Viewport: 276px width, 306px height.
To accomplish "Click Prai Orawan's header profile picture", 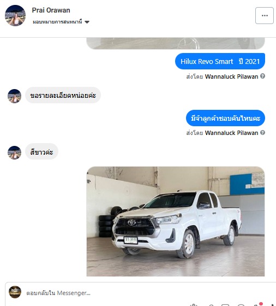I will pos(15,15).
